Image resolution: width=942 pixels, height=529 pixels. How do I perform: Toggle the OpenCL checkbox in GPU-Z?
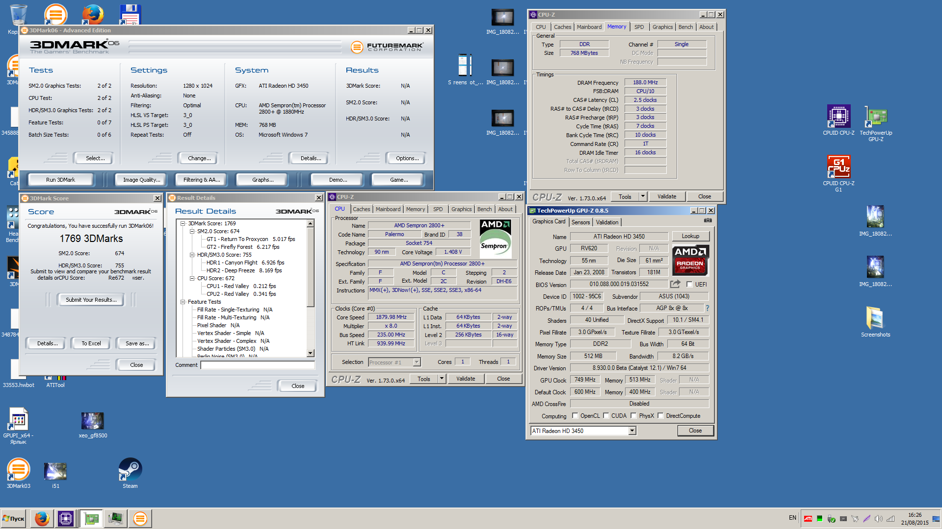click(x=575, y=415)
